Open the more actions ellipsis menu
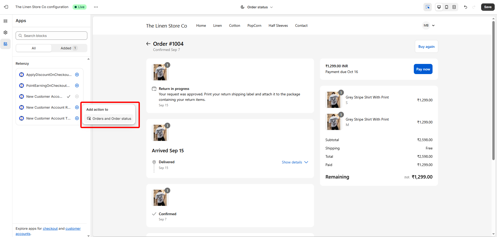The image size is (497, 237). tap(96, 7)
